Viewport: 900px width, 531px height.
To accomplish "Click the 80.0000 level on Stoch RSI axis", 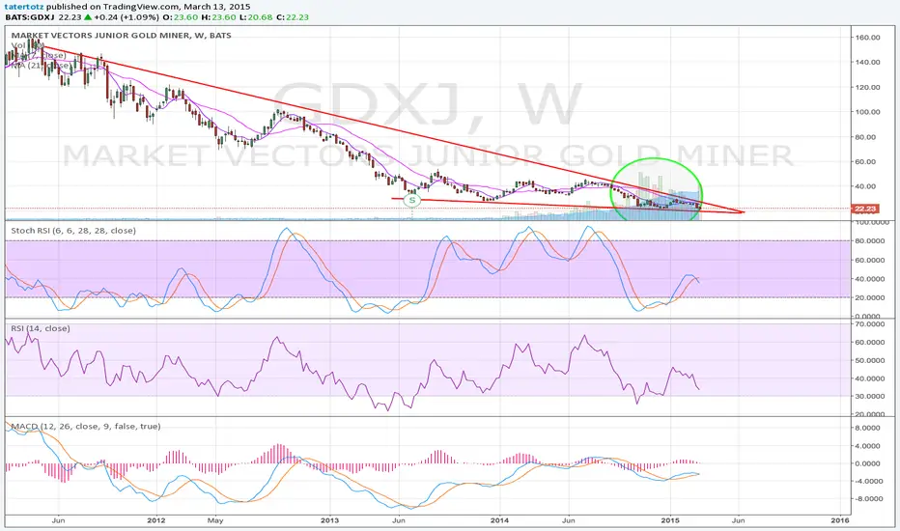I will point(869,241).
